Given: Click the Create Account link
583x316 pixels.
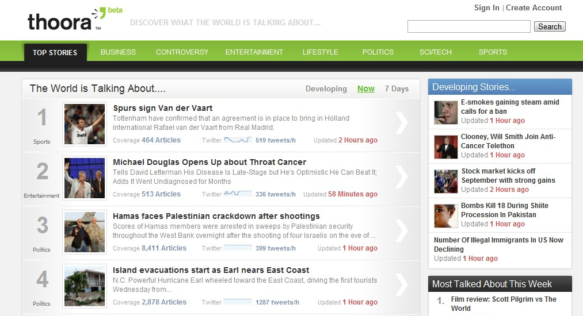Looking at the screenshot, I should (534, 8).
